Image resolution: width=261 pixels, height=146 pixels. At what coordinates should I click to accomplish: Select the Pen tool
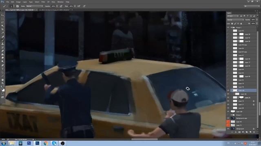[x=2, y=65]
